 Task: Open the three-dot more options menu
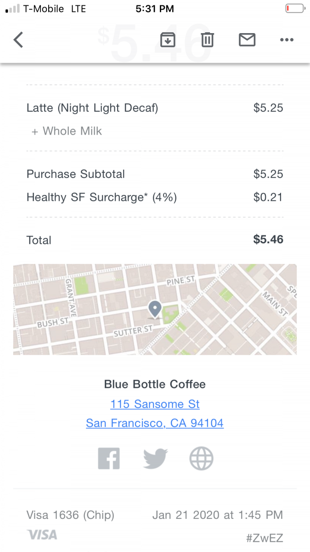pos(287,40)
